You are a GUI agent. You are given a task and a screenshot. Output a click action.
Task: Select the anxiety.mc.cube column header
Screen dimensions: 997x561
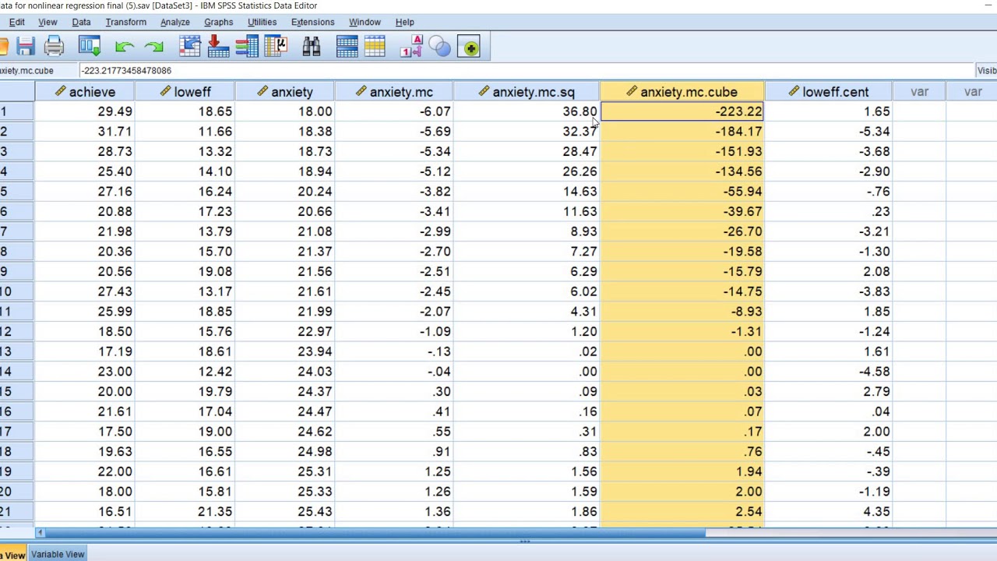pos(682,92)
